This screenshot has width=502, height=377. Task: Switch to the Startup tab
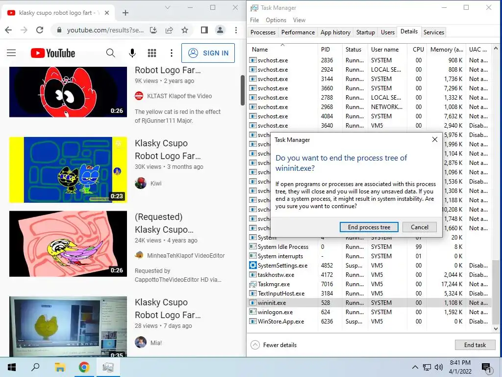[365, 32]
